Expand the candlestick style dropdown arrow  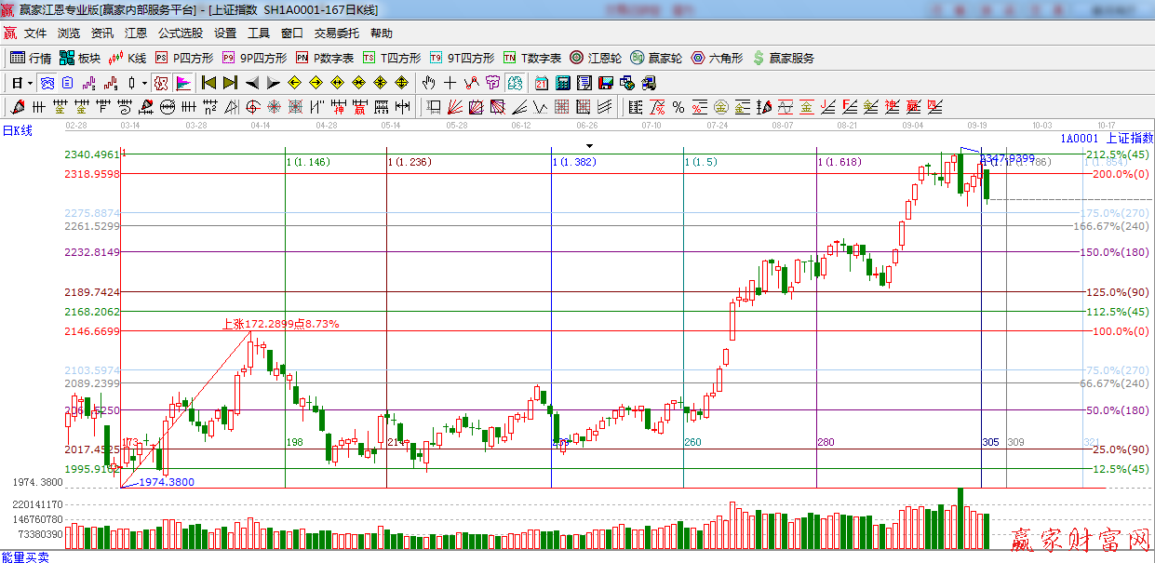(x=144, y=83)
